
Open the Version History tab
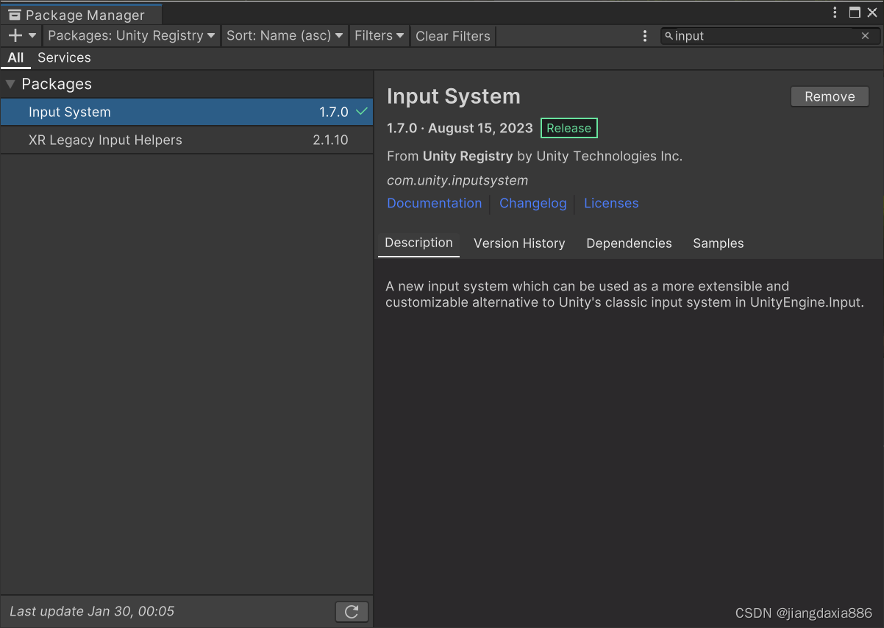[519, 243]
